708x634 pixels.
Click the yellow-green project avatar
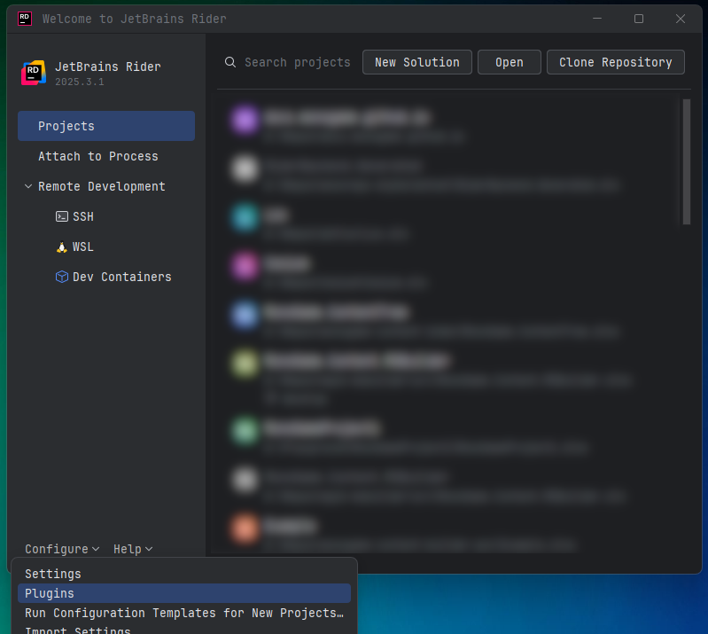click(x=245, y=364)
